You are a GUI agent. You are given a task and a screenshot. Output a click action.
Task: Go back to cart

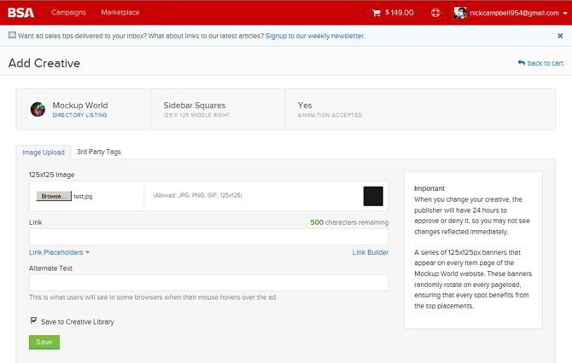click(x=540, y=63)
